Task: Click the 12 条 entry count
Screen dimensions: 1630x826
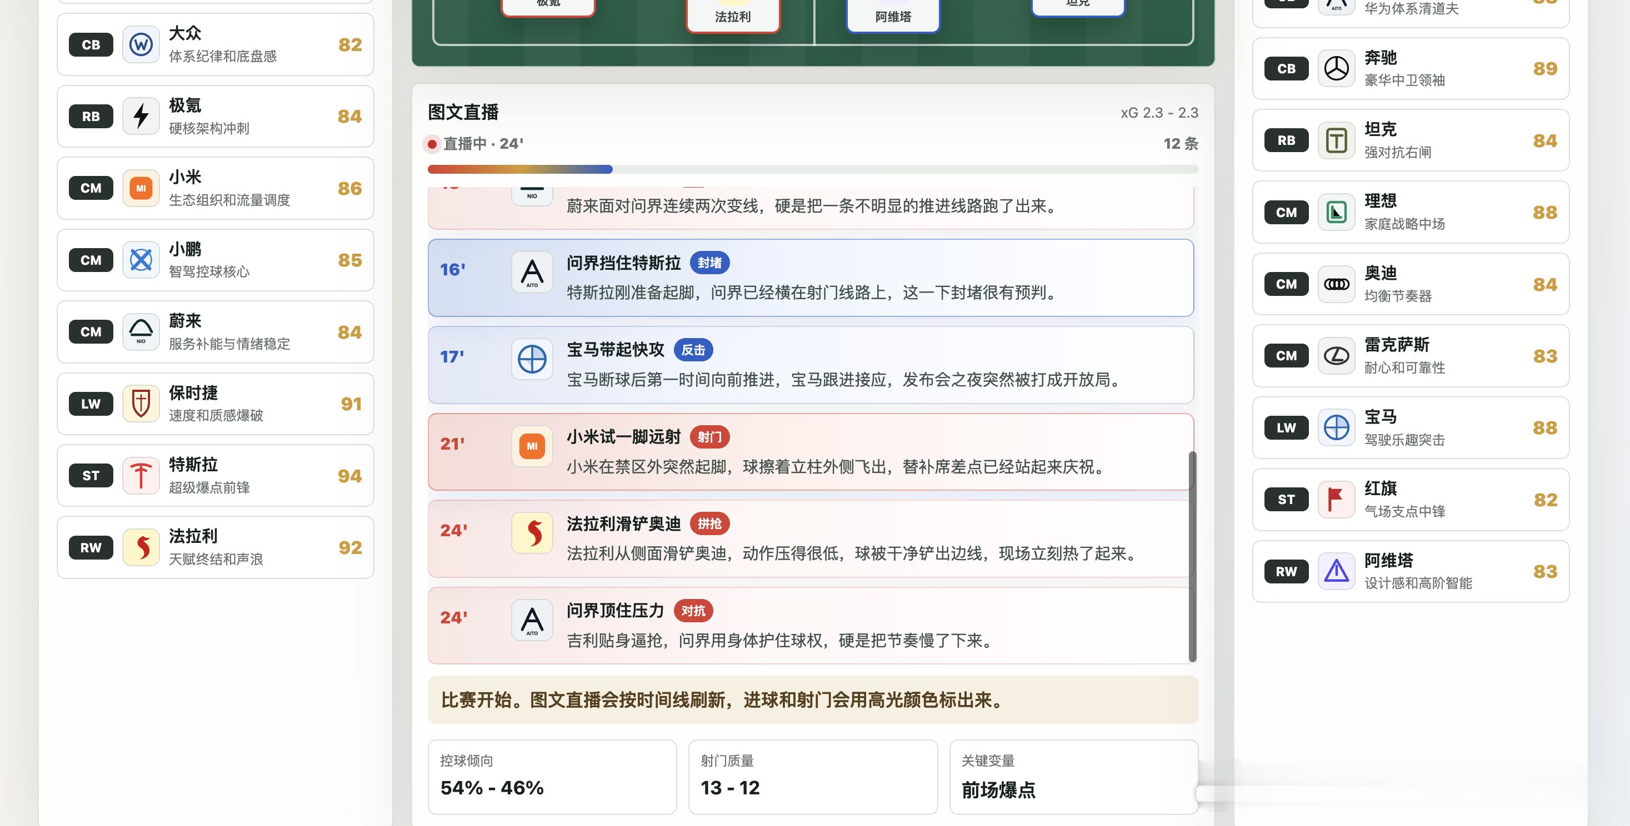Action: point(1181,144)
